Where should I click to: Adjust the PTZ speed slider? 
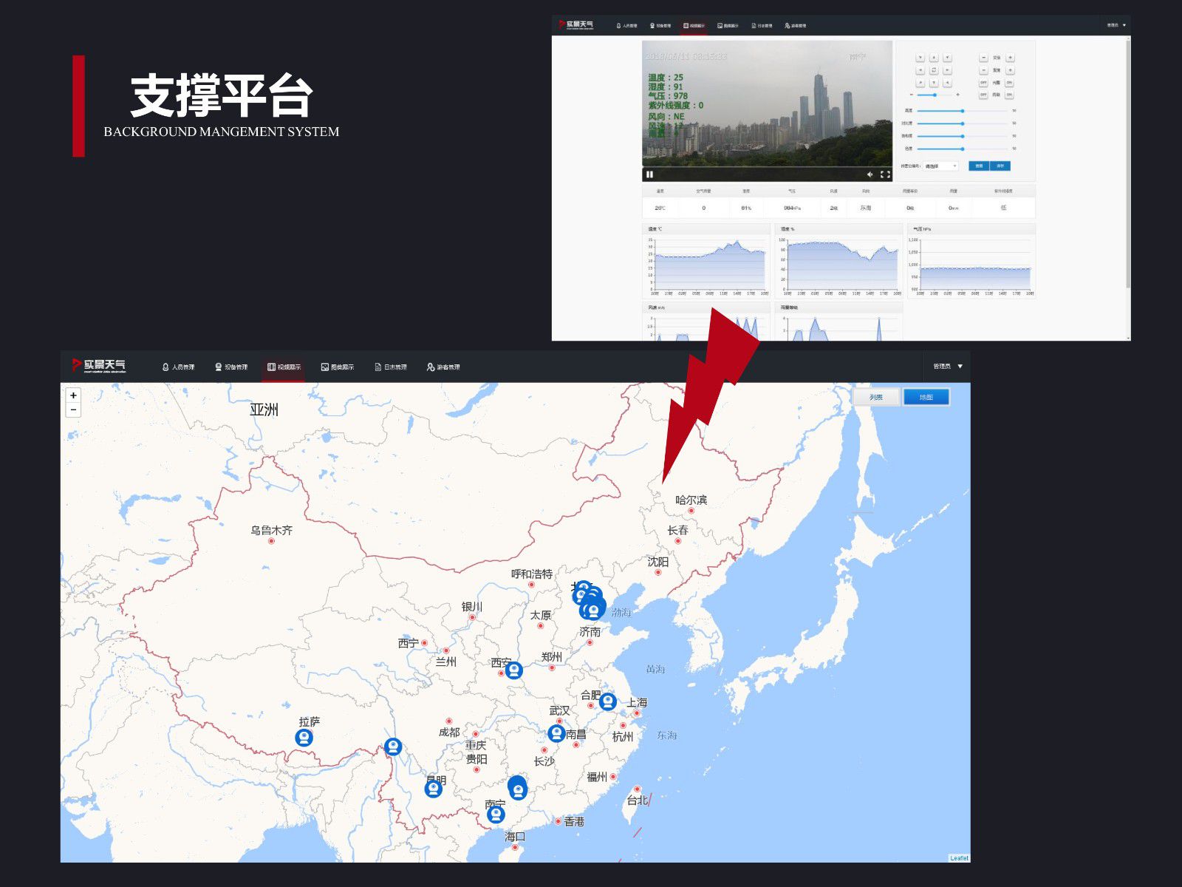[935, 95]
